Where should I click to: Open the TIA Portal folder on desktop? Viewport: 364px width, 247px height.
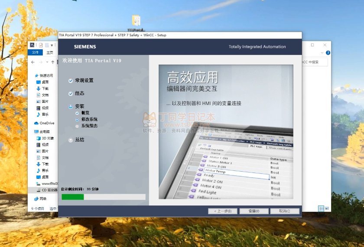point(136,23)
